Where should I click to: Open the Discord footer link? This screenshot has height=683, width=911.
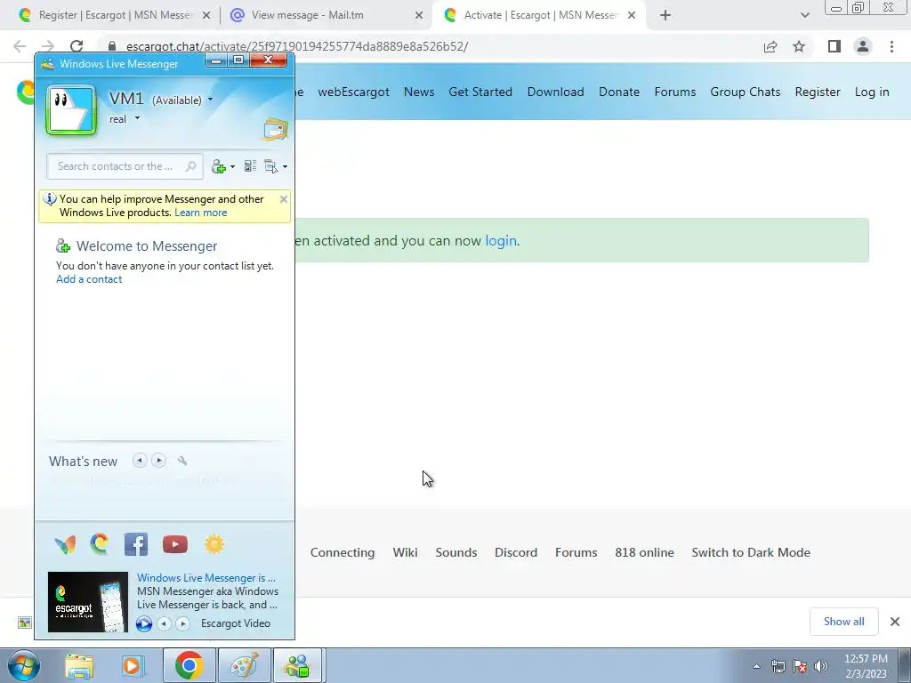click(516, 552)
